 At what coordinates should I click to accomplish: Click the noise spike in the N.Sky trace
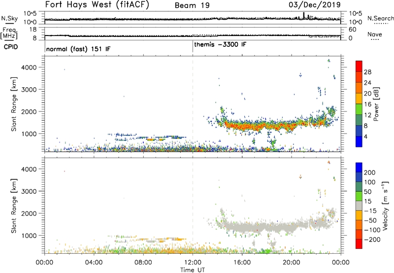click(x=303, y=16)
